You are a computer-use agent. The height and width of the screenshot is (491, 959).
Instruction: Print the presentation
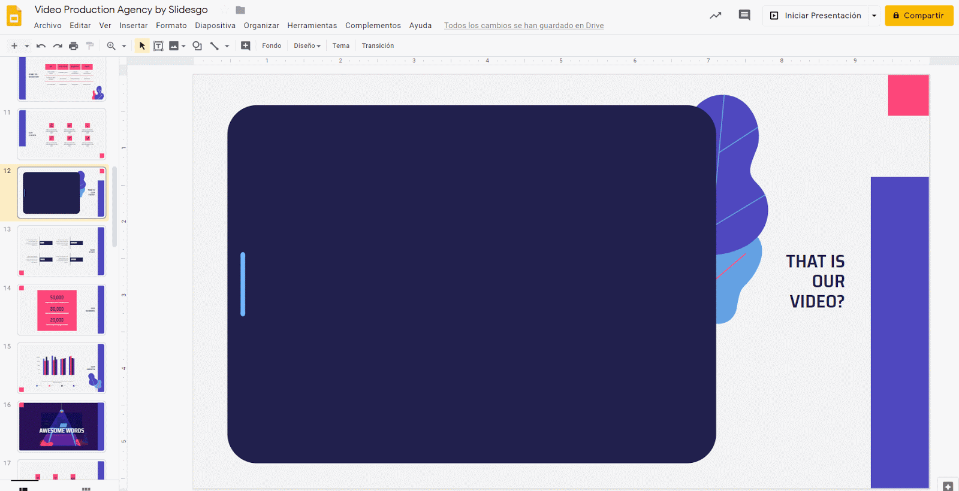74,46
